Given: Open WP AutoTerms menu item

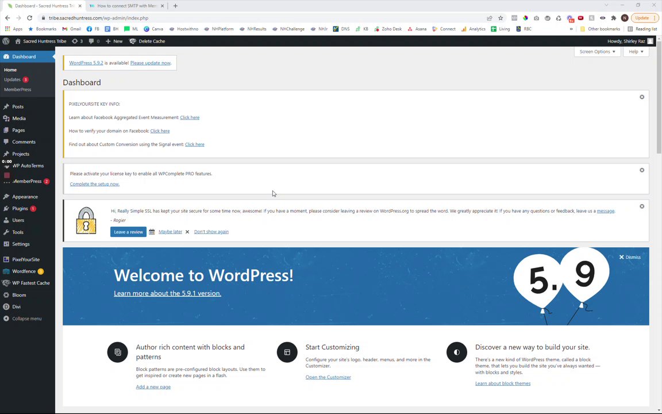Looking at the screenshot, I should click(x=28, y=166).
